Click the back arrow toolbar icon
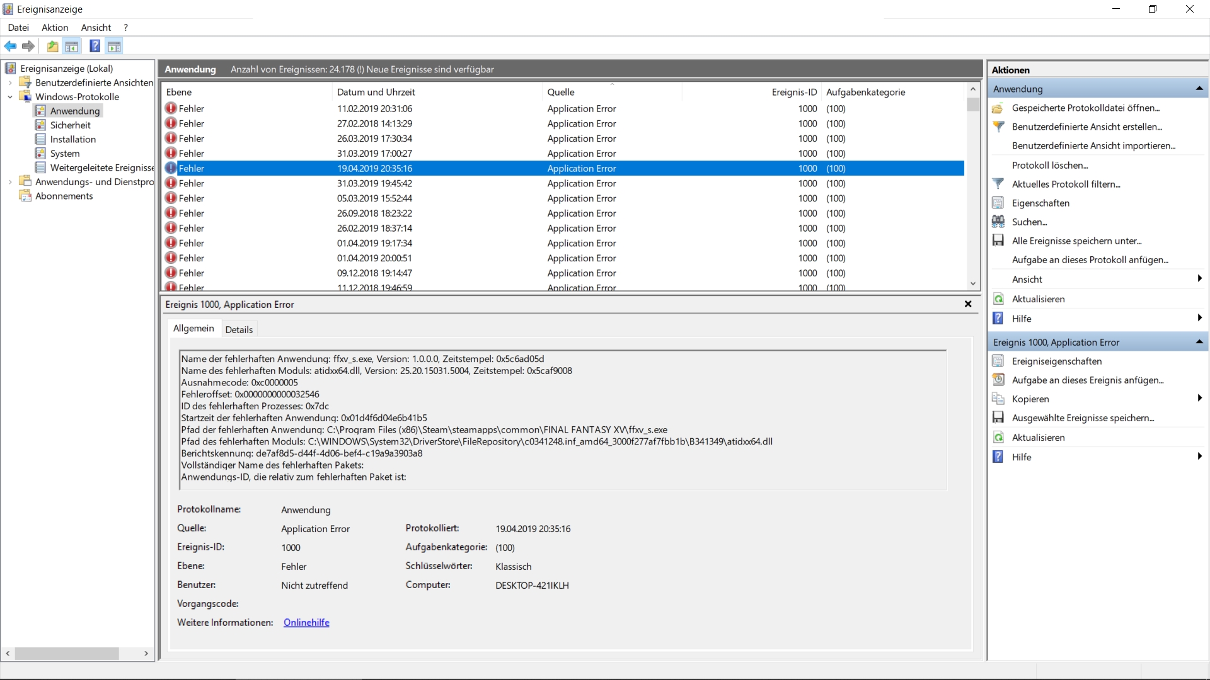Screen dimensions: 1210x680 (x=10, y=46)
